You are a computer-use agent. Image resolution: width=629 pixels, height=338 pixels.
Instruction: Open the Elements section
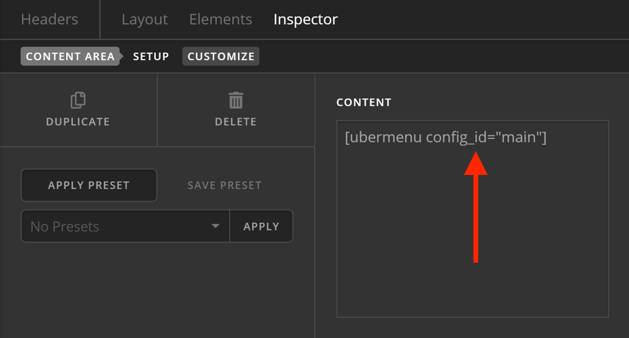tap(220, 19)
